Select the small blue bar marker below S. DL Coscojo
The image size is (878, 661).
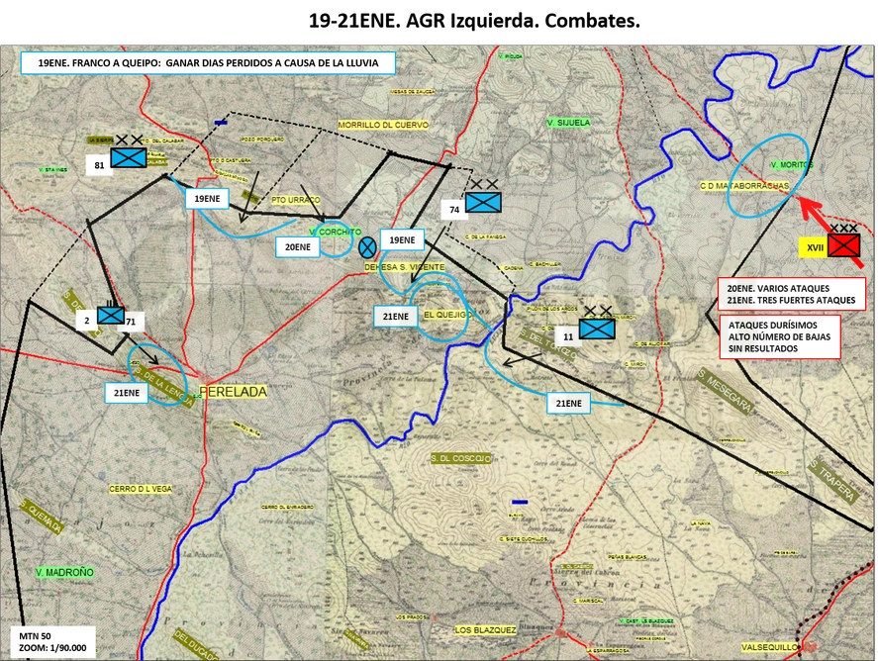(520, 502)
